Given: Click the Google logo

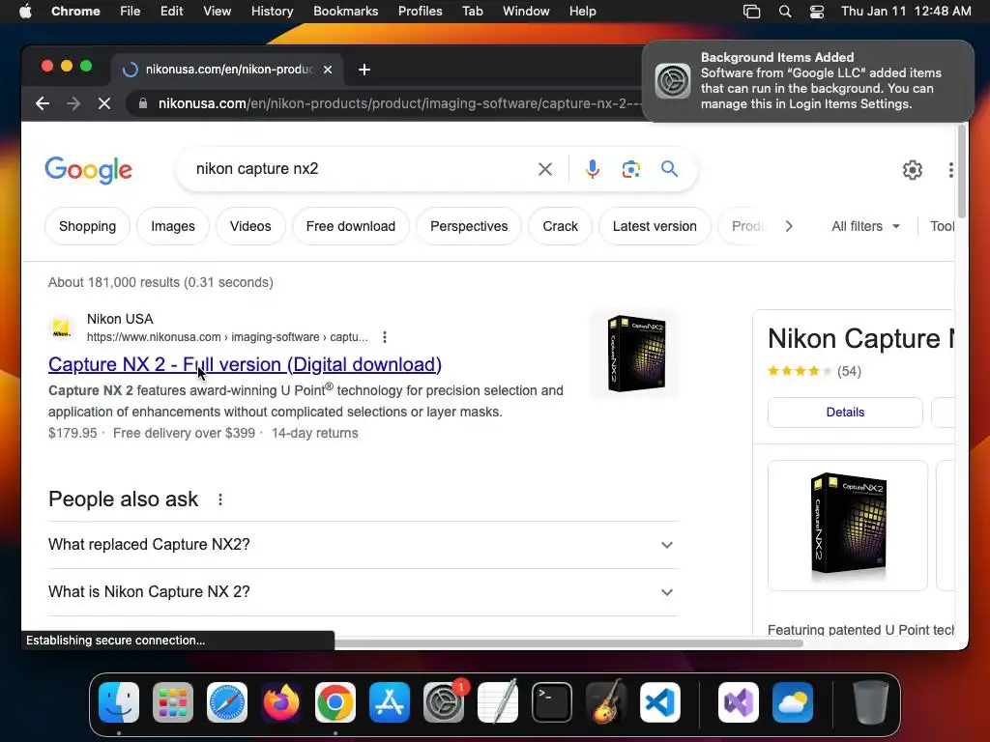Looking at the screenshot, I should pyautogui.click(x=88, y=170).
